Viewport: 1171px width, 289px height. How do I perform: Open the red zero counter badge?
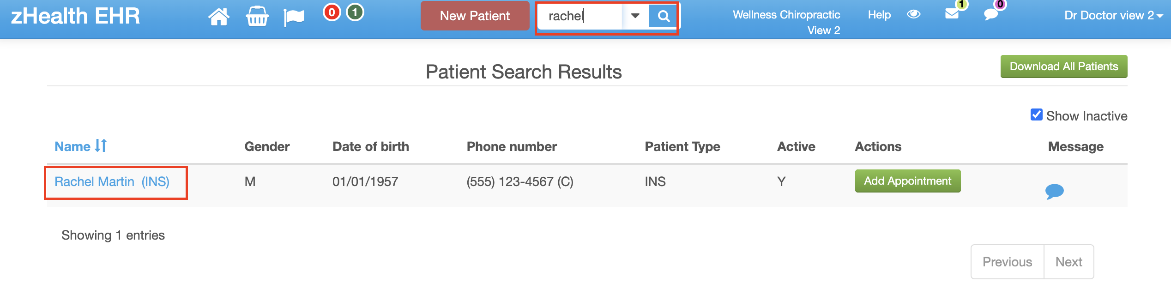click(x=332, y=12)
